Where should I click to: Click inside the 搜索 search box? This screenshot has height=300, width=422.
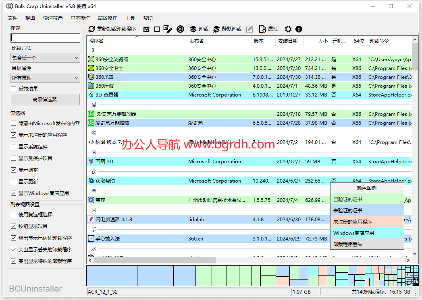click(x=45, y=38)
